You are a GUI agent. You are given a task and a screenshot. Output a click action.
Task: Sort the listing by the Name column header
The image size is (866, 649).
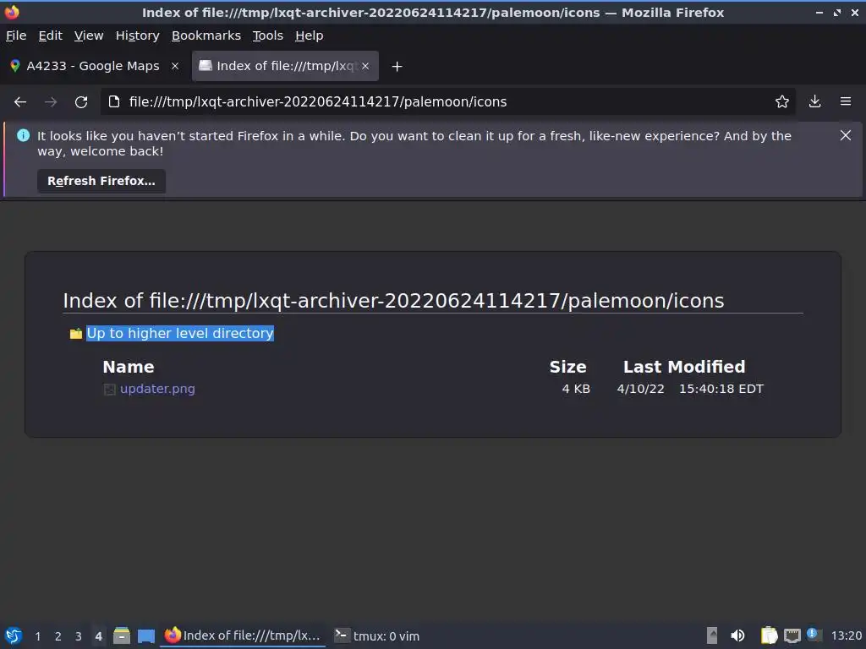129,367
